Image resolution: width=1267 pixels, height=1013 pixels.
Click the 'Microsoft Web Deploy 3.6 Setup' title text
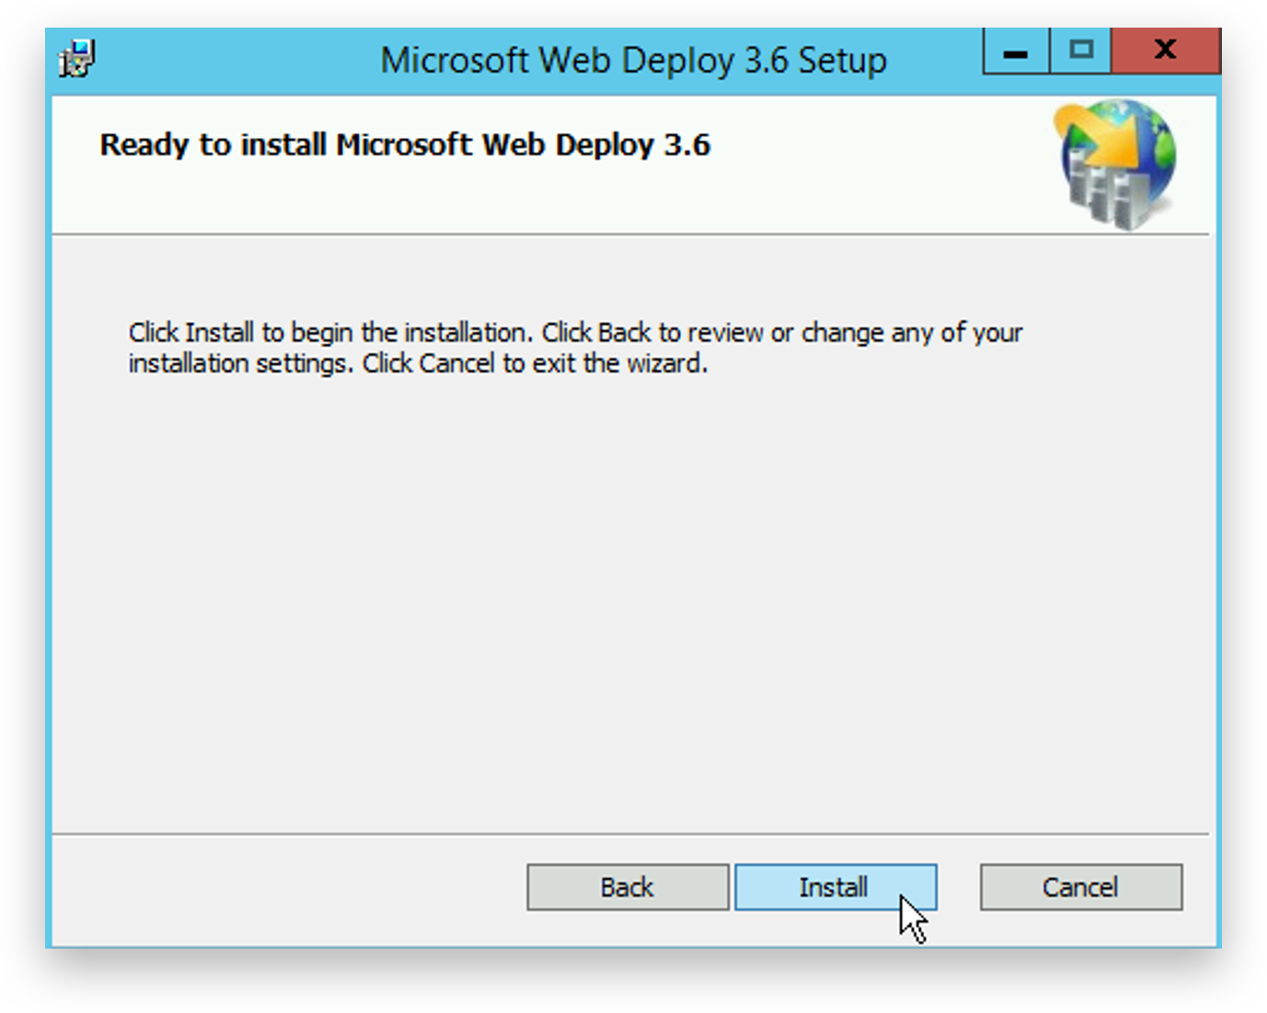633,61
